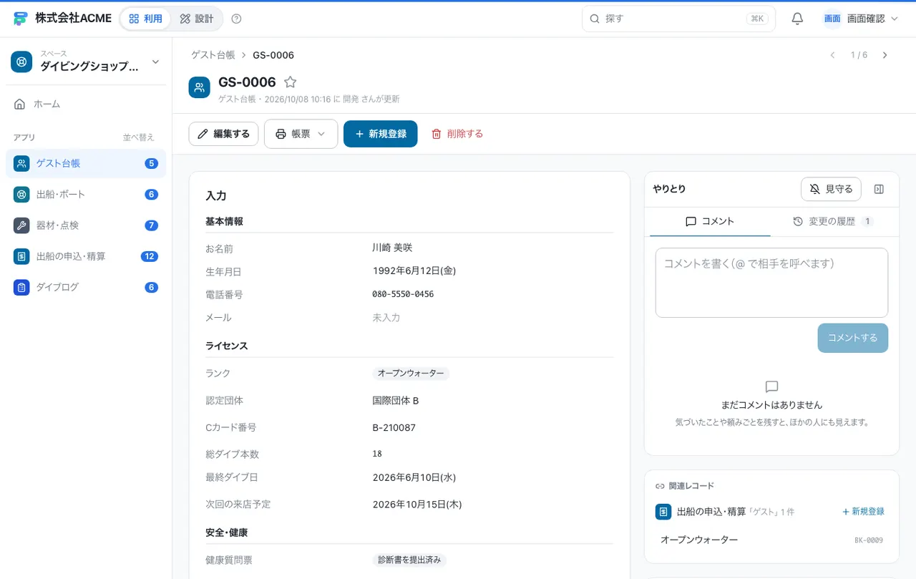Click the ホーム house icon

[20, 104]
